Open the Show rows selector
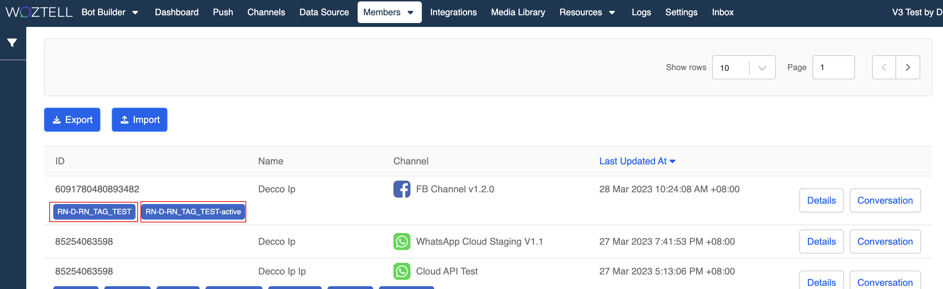943x289 pixels. (743, 67)
